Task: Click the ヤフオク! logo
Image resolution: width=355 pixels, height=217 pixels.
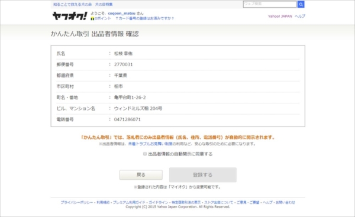Action: click(70, 16)
